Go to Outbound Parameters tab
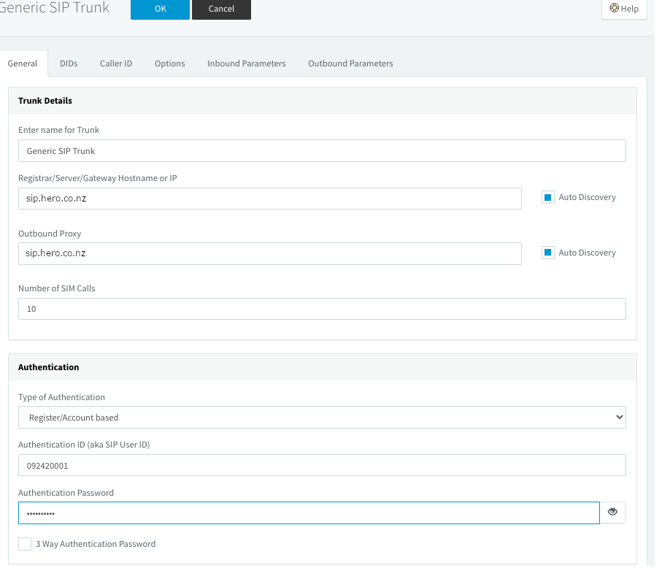 pos(350,64)
